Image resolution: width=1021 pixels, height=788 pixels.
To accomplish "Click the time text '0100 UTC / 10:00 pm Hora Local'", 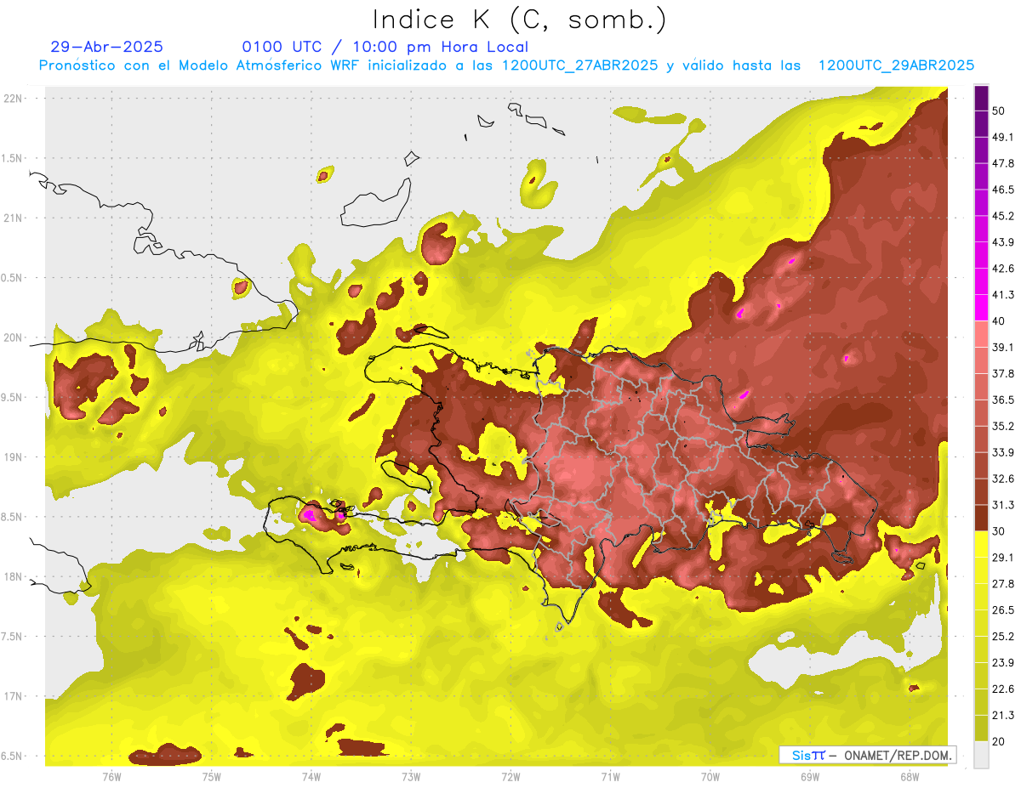I will [385, 47].
